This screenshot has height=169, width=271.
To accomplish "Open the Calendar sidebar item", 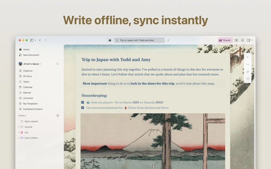I will [x=28, y=87].
